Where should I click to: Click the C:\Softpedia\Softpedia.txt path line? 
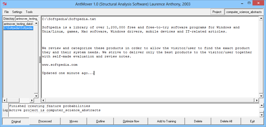click(x=69, y=19)
